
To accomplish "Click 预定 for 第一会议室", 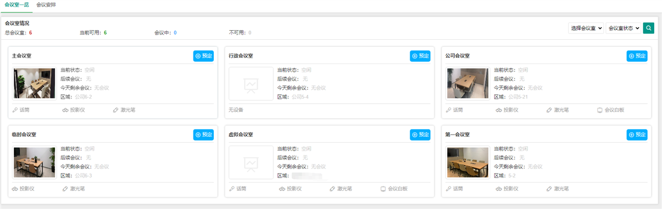I will click(637, 135).
